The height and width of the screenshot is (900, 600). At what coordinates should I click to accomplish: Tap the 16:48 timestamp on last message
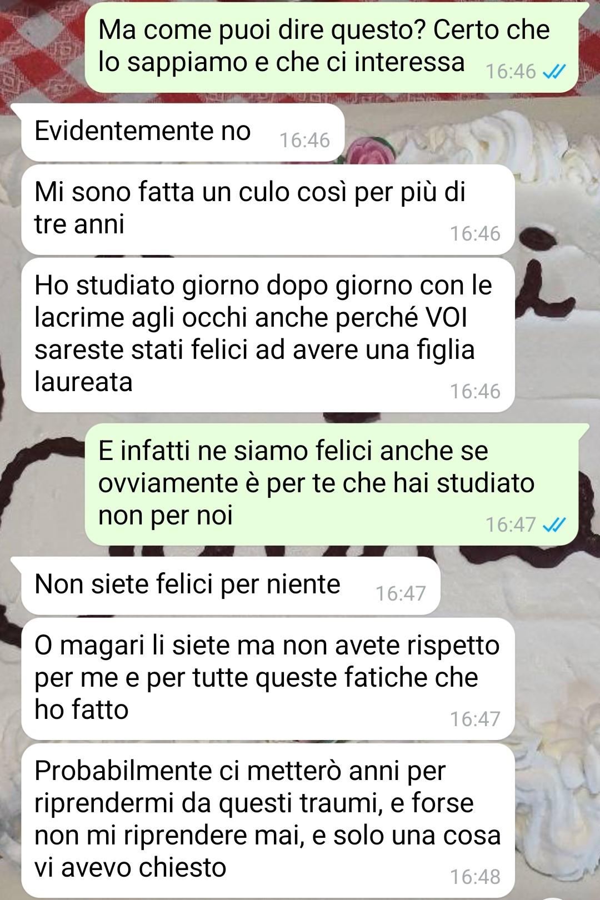tap(475, 877)
